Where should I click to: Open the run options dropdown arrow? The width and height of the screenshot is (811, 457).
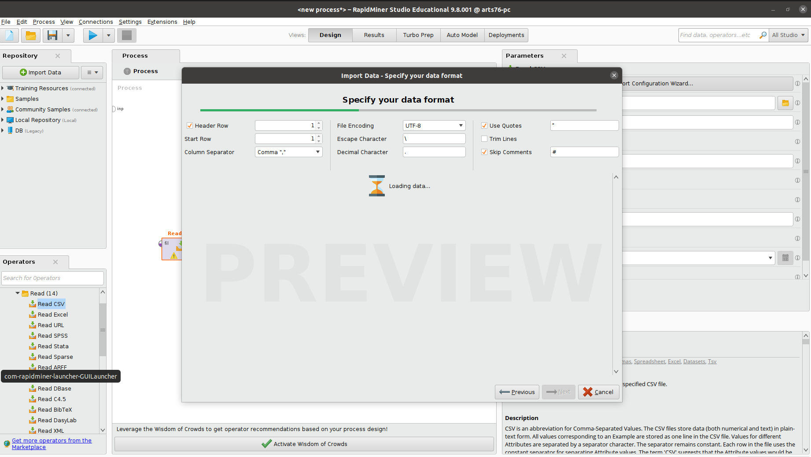109,35
